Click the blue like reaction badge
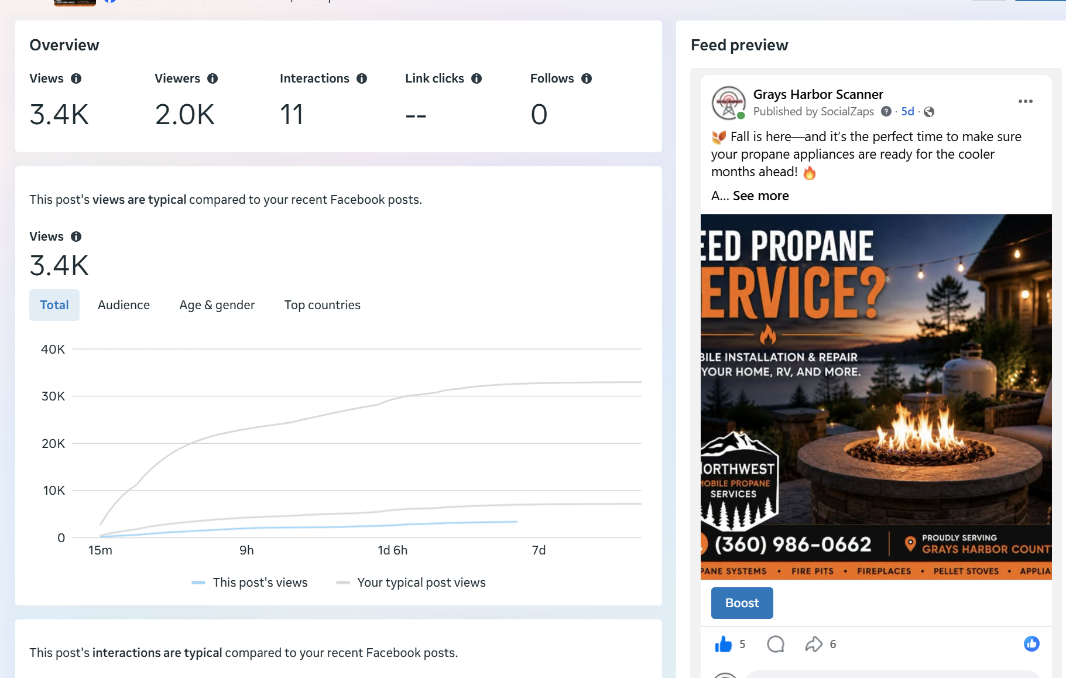1066x678 pixels. pos(1031,644)
